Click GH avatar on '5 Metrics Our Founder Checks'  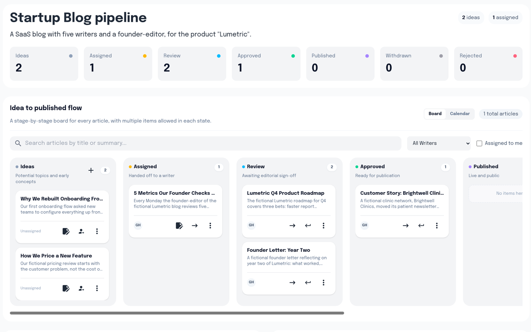[x=138, y=225]
